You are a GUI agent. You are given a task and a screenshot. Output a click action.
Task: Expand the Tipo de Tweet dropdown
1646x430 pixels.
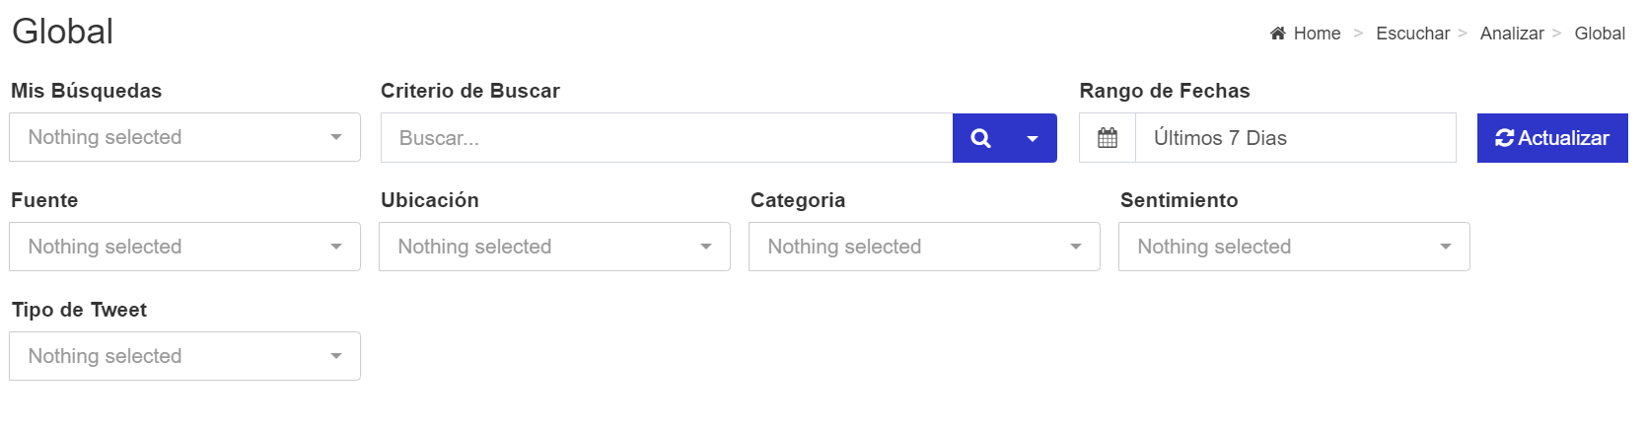tap(184, 356)
